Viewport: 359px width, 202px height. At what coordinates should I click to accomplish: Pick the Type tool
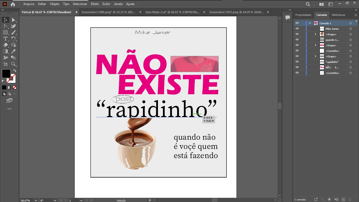(x=5, y=39)
